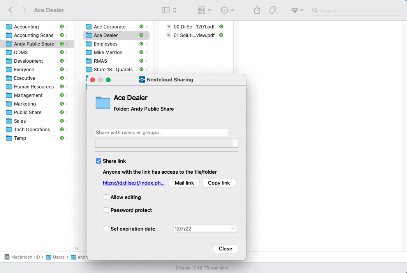Screen dimensions: 407x273
Task: Open the 12/7/22 expiration date dropdown
Action: 233,229
